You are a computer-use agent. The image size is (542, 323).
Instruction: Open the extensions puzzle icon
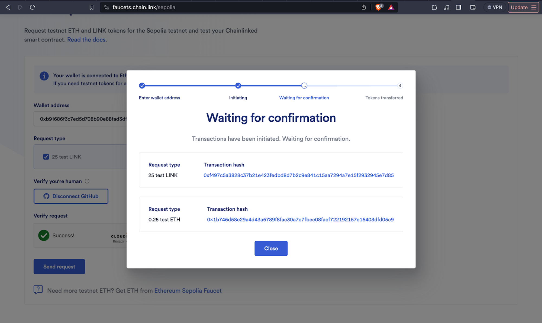pyautogui.click(x=434, y=7)
